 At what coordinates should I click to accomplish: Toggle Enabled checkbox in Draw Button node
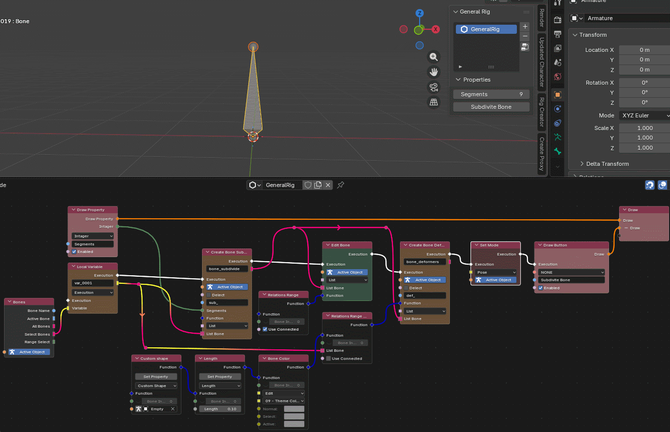(x=541, y=288)
